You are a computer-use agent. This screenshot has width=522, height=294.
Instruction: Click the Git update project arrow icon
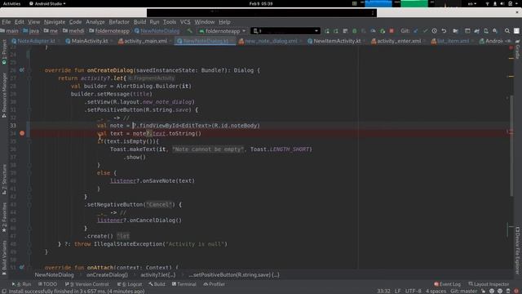[x=416, y=31]
